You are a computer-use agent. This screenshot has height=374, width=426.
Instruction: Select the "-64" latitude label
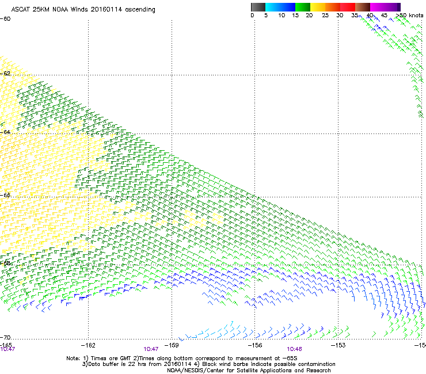[5, 132]
